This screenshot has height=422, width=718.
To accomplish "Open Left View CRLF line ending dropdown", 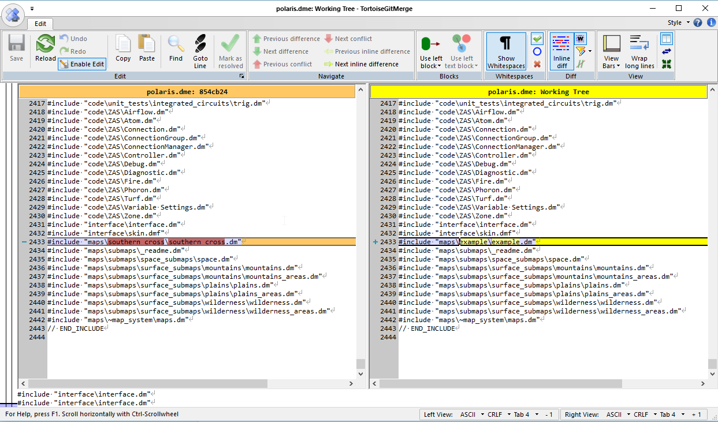I will click(x=499, y=414).
